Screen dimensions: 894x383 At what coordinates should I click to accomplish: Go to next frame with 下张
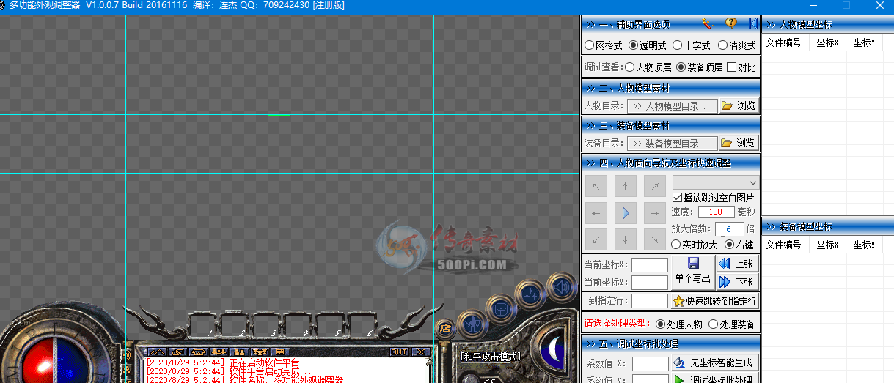[737, 282]
